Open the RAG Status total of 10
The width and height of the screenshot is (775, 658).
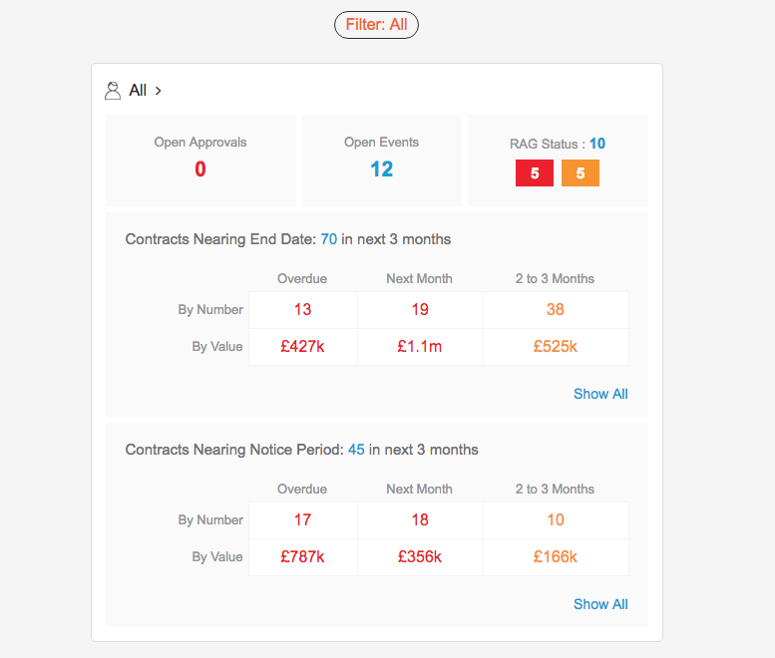[x=597, y=144]
